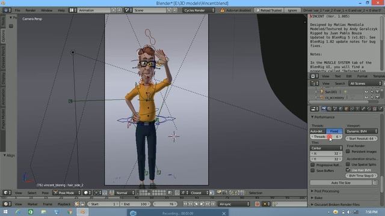Open the pivot point selector
385x216 pixels.
[x=97, y=193]
